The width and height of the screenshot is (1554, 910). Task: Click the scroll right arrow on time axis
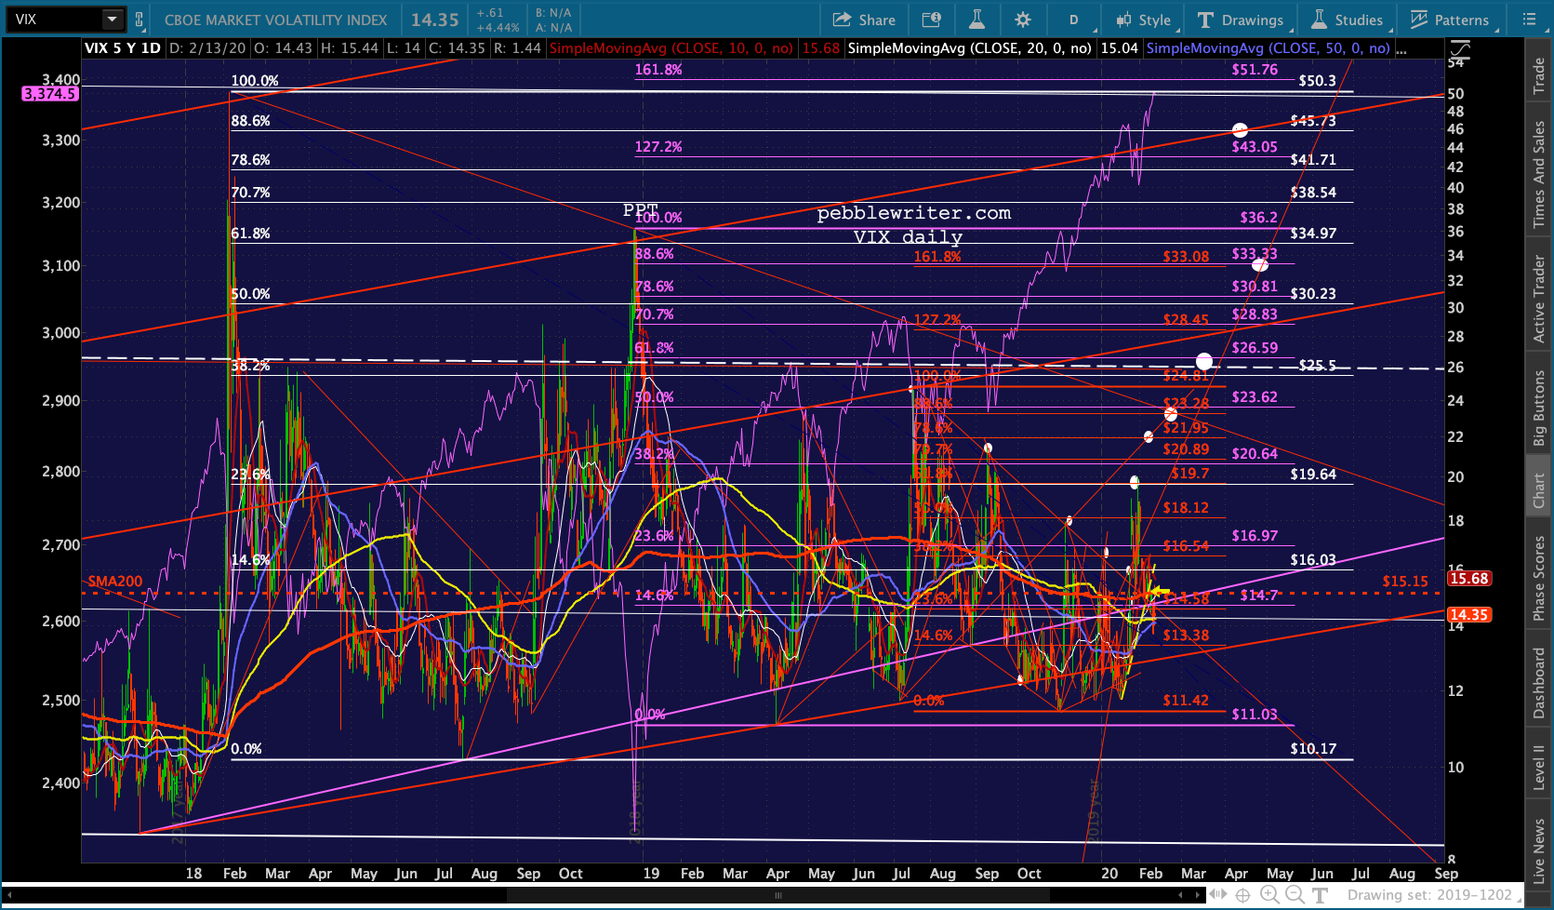[x=1198, y=895]
